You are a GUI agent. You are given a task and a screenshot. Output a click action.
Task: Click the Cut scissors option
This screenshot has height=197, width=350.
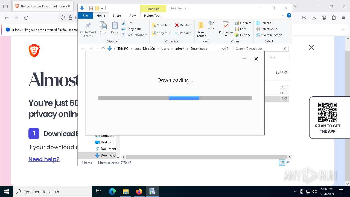(127, 23)
